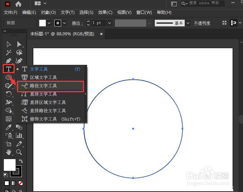Select the Direct Selection tool
This screenshot has height=192, width=243.
19,44
